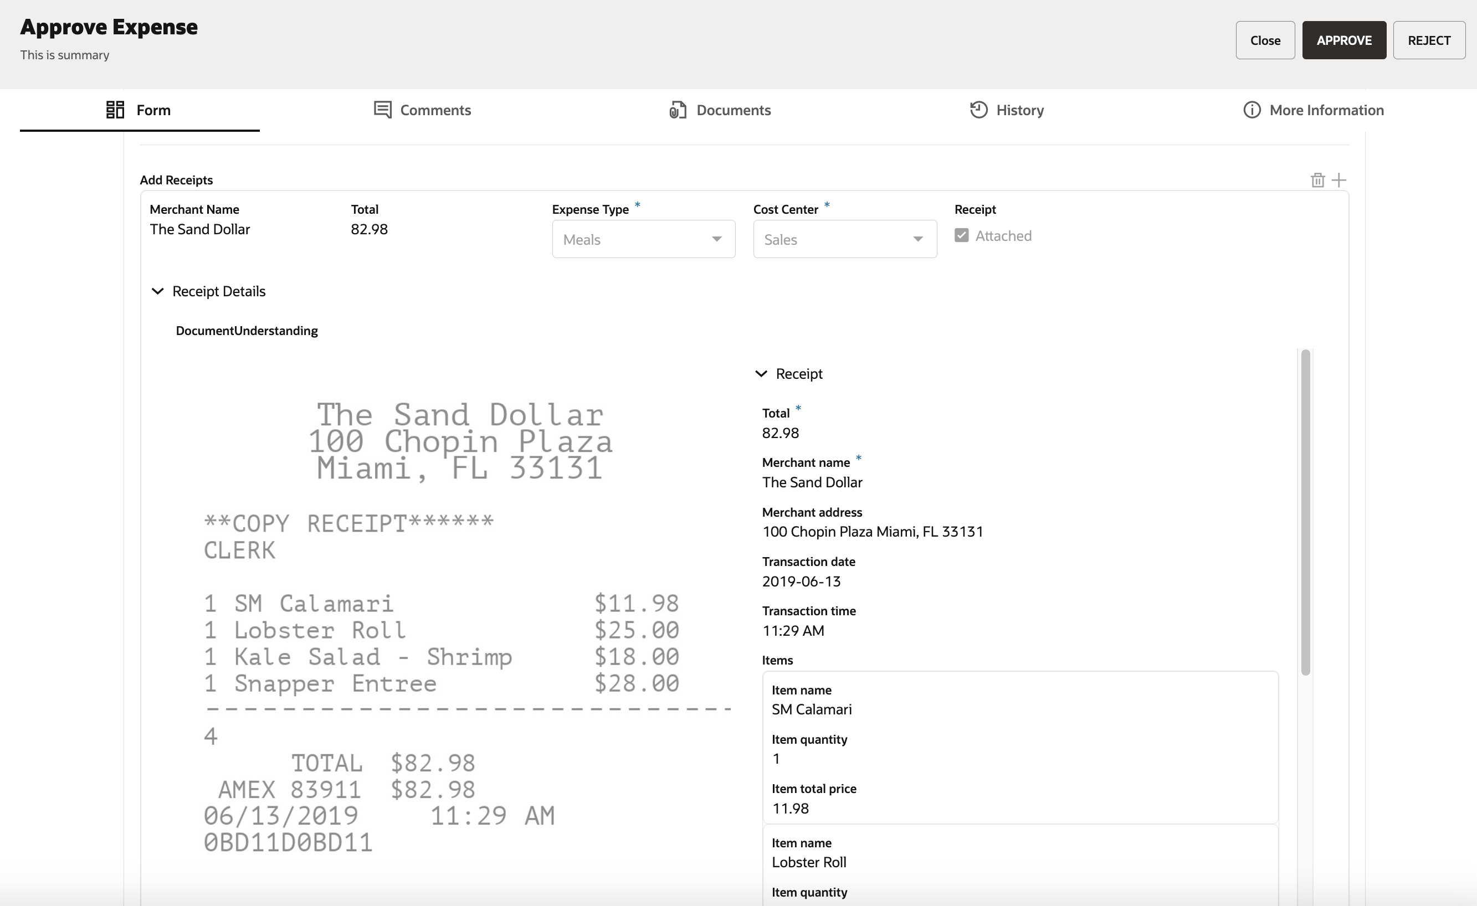Click the Documents paperclip icon
Screen dimensions: 1477x906
[x=678, y=110]
